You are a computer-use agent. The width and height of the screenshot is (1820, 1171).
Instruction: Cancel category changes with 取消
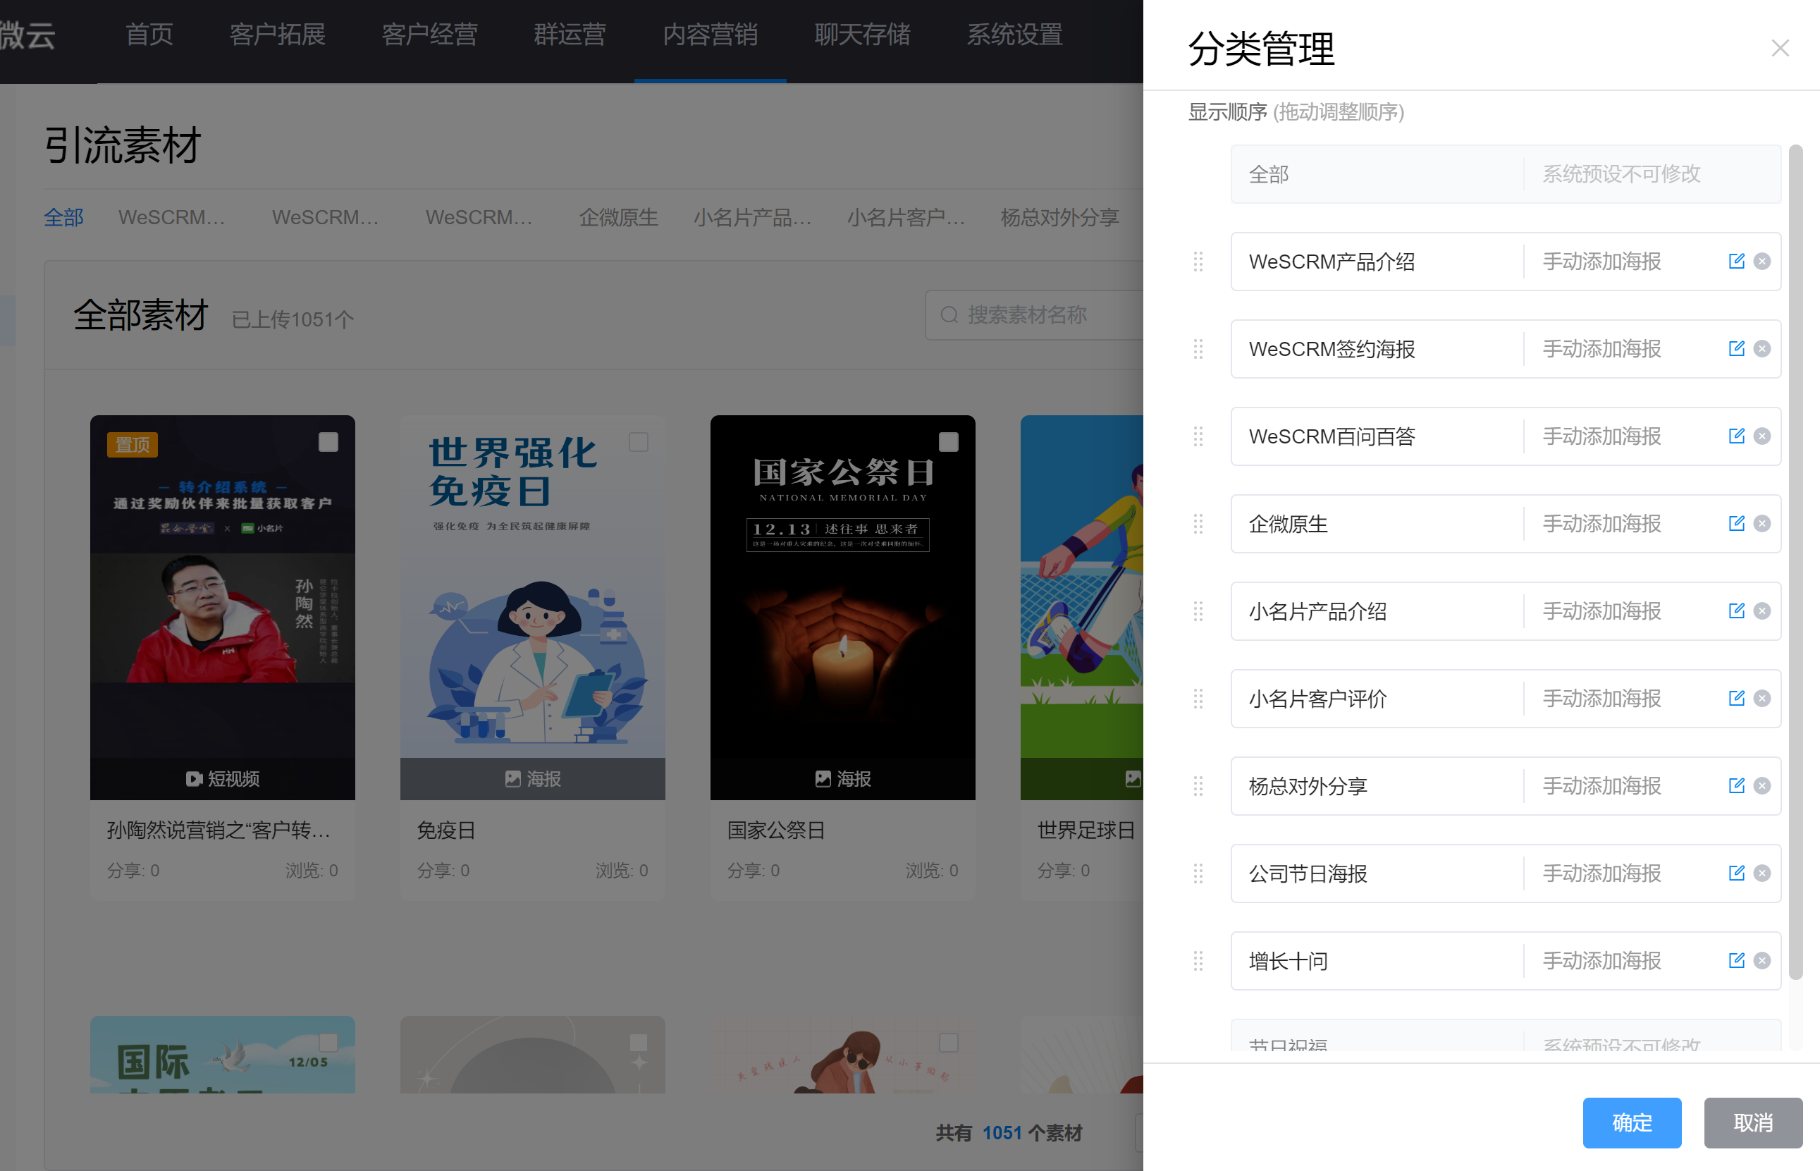tap(1752, 1122)
